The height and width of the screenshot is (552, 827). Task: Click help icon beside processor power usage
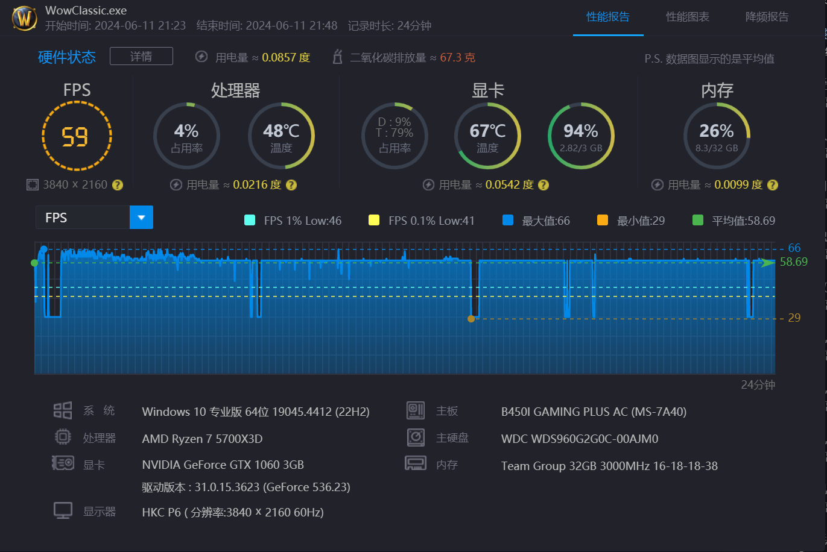click(291, 185)
